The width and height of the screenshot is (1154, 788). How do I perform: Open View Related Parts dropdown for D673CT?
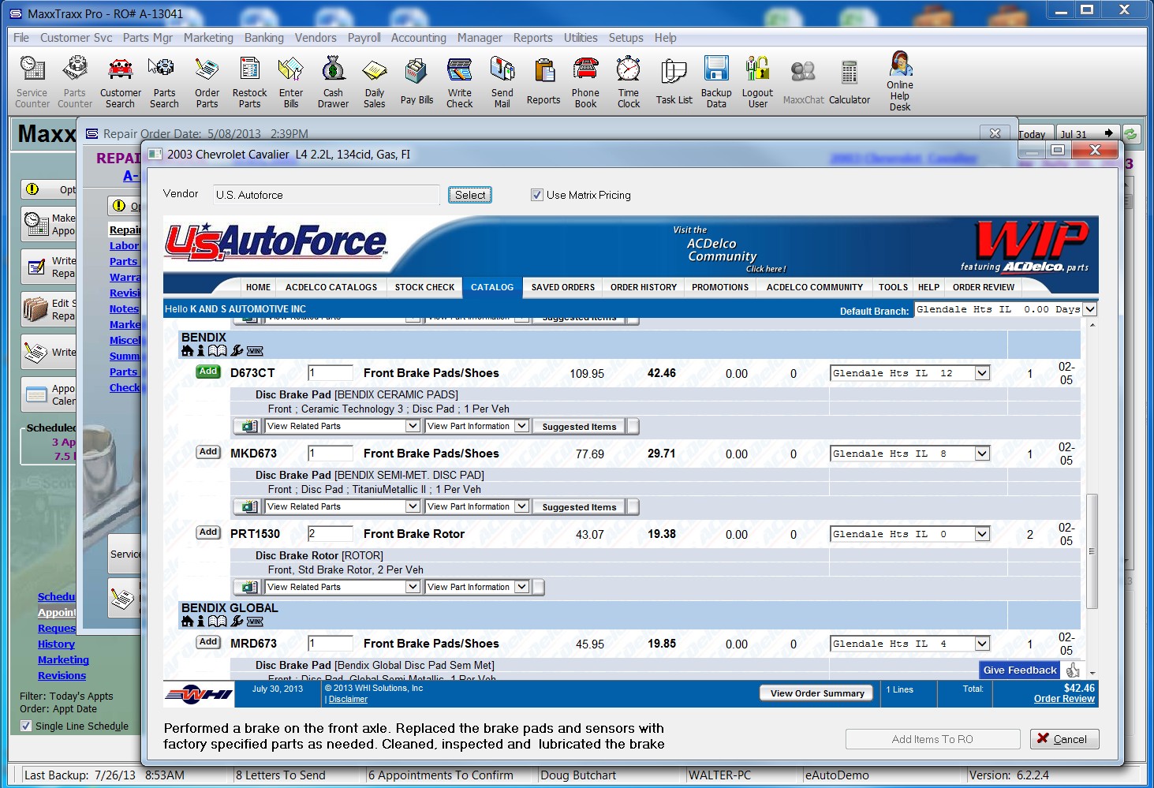click(342, 426)
